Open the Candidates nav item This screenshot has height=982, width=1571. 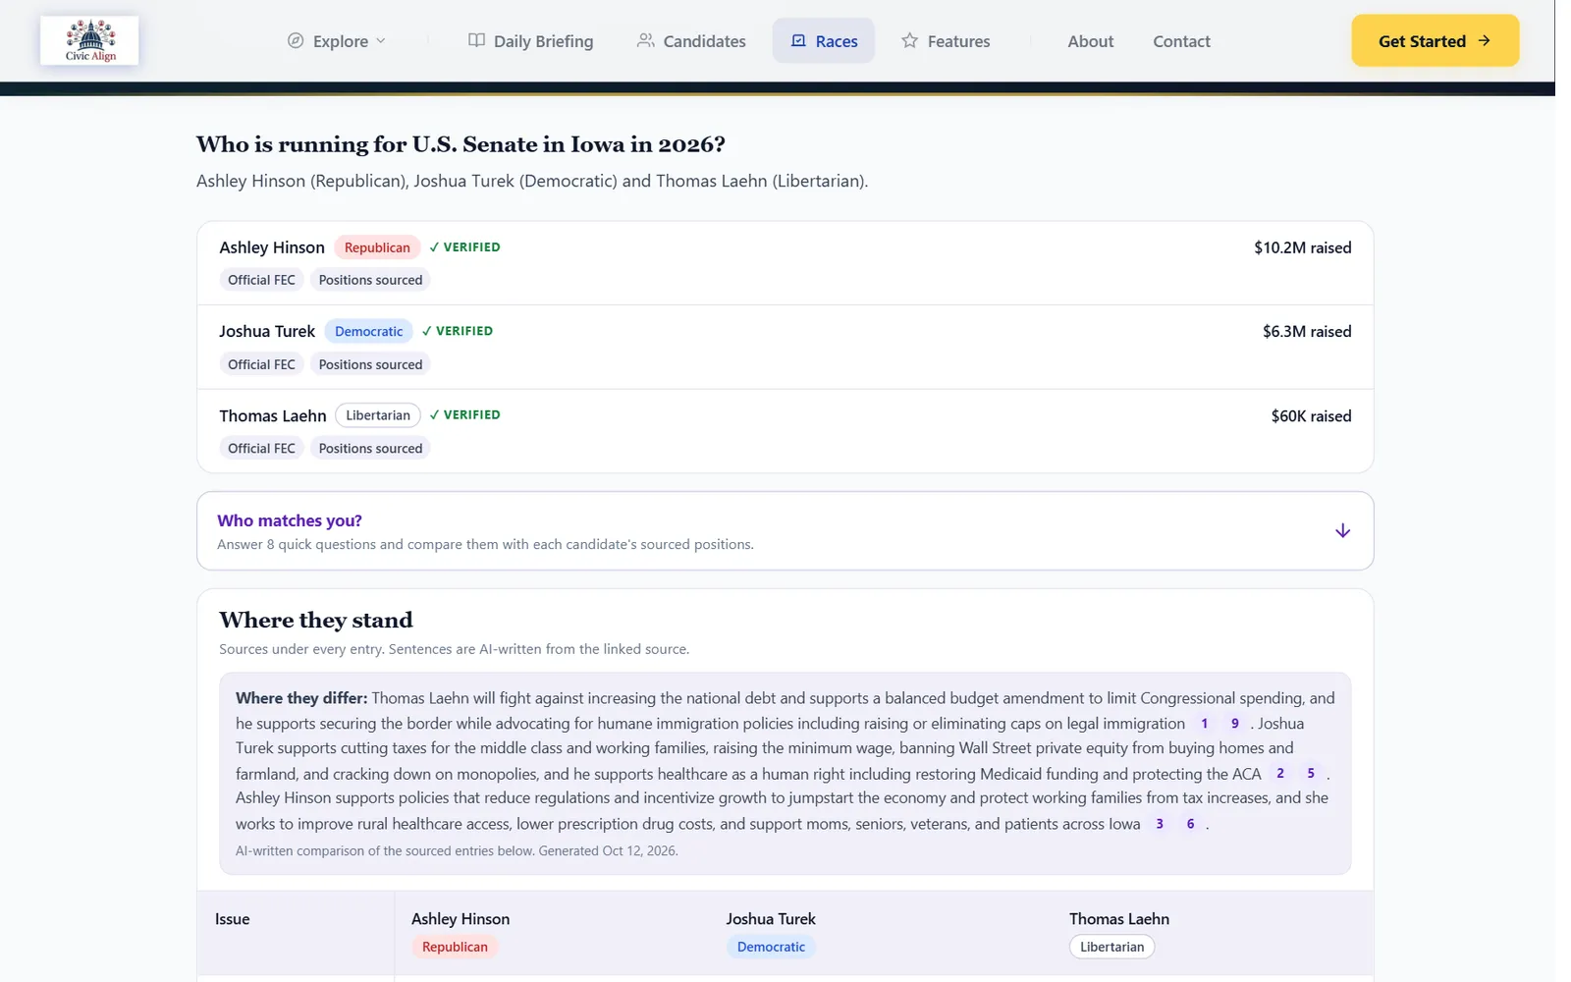pyautogui.click(x=691, y=41)
